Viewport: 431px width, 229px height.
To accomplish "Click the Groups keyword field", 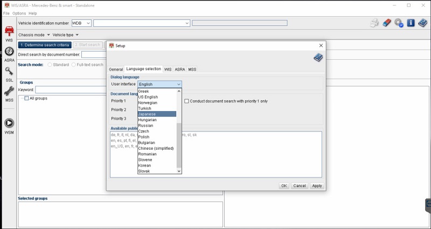I will point(71,89).
